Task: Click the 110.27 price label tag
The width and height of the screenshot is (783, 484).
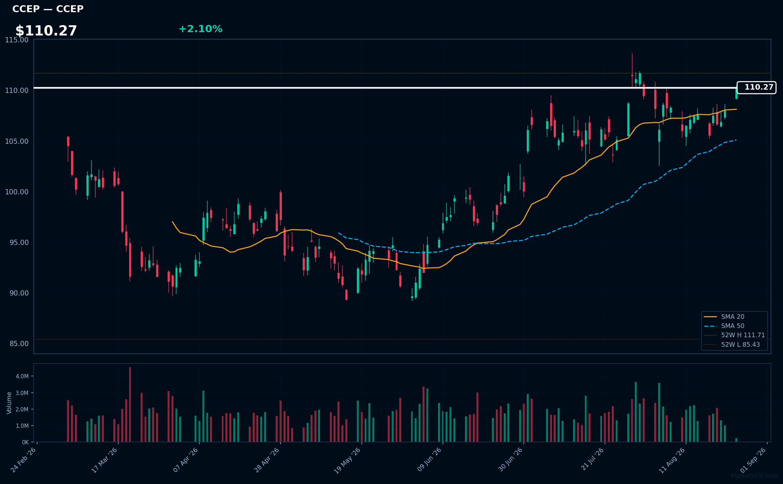Action: pyautogui.click(x=756, y=87)
